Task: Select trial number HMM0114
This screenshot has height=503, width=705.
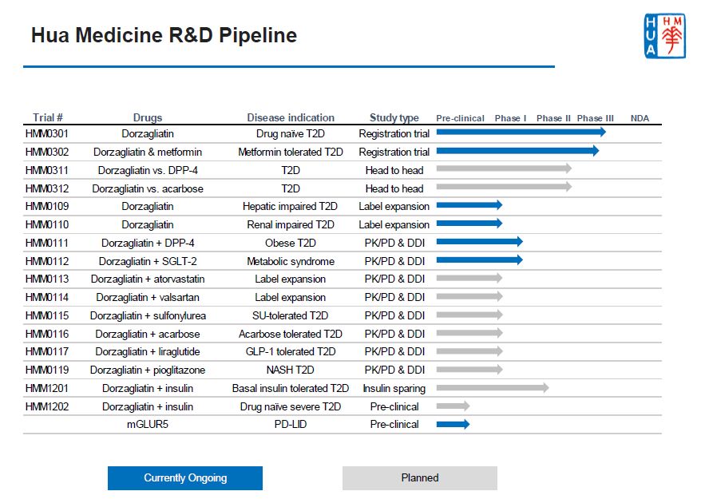Action: click(x=47, y=298)
